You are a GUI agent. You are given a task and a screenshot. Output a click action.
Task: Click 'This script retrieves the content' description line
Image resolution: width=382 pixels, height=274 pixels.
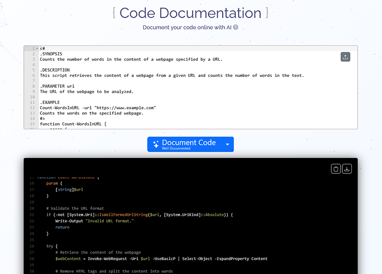pos(172,75)
